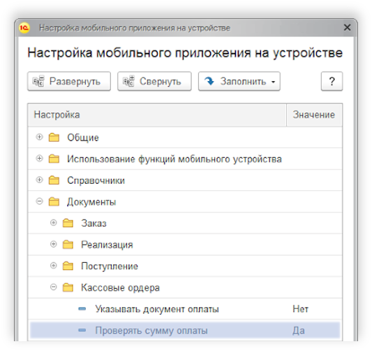Click the Да value cell
This screenshot has width=372, height=351.
click(x=299, y=331)
